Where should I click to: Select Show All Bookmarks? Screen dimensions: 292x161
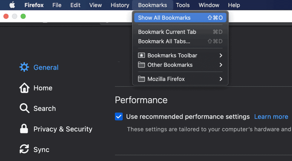pyautogui.click(x=180, y=18)
